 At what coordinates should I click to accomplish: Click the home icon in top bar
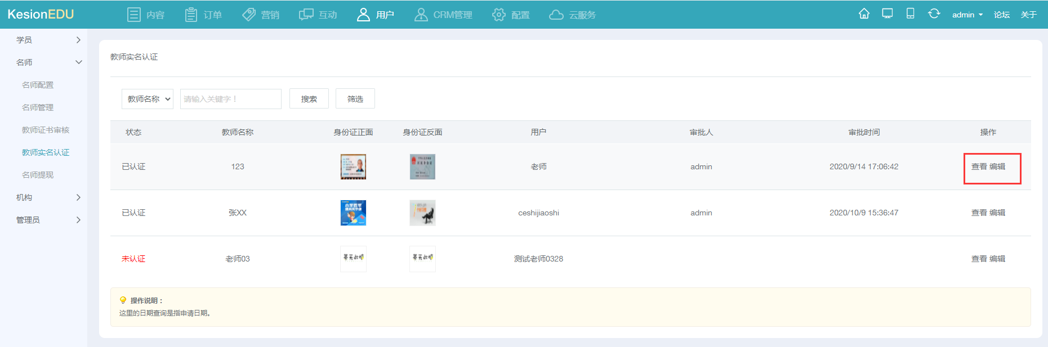click(864, 14)
